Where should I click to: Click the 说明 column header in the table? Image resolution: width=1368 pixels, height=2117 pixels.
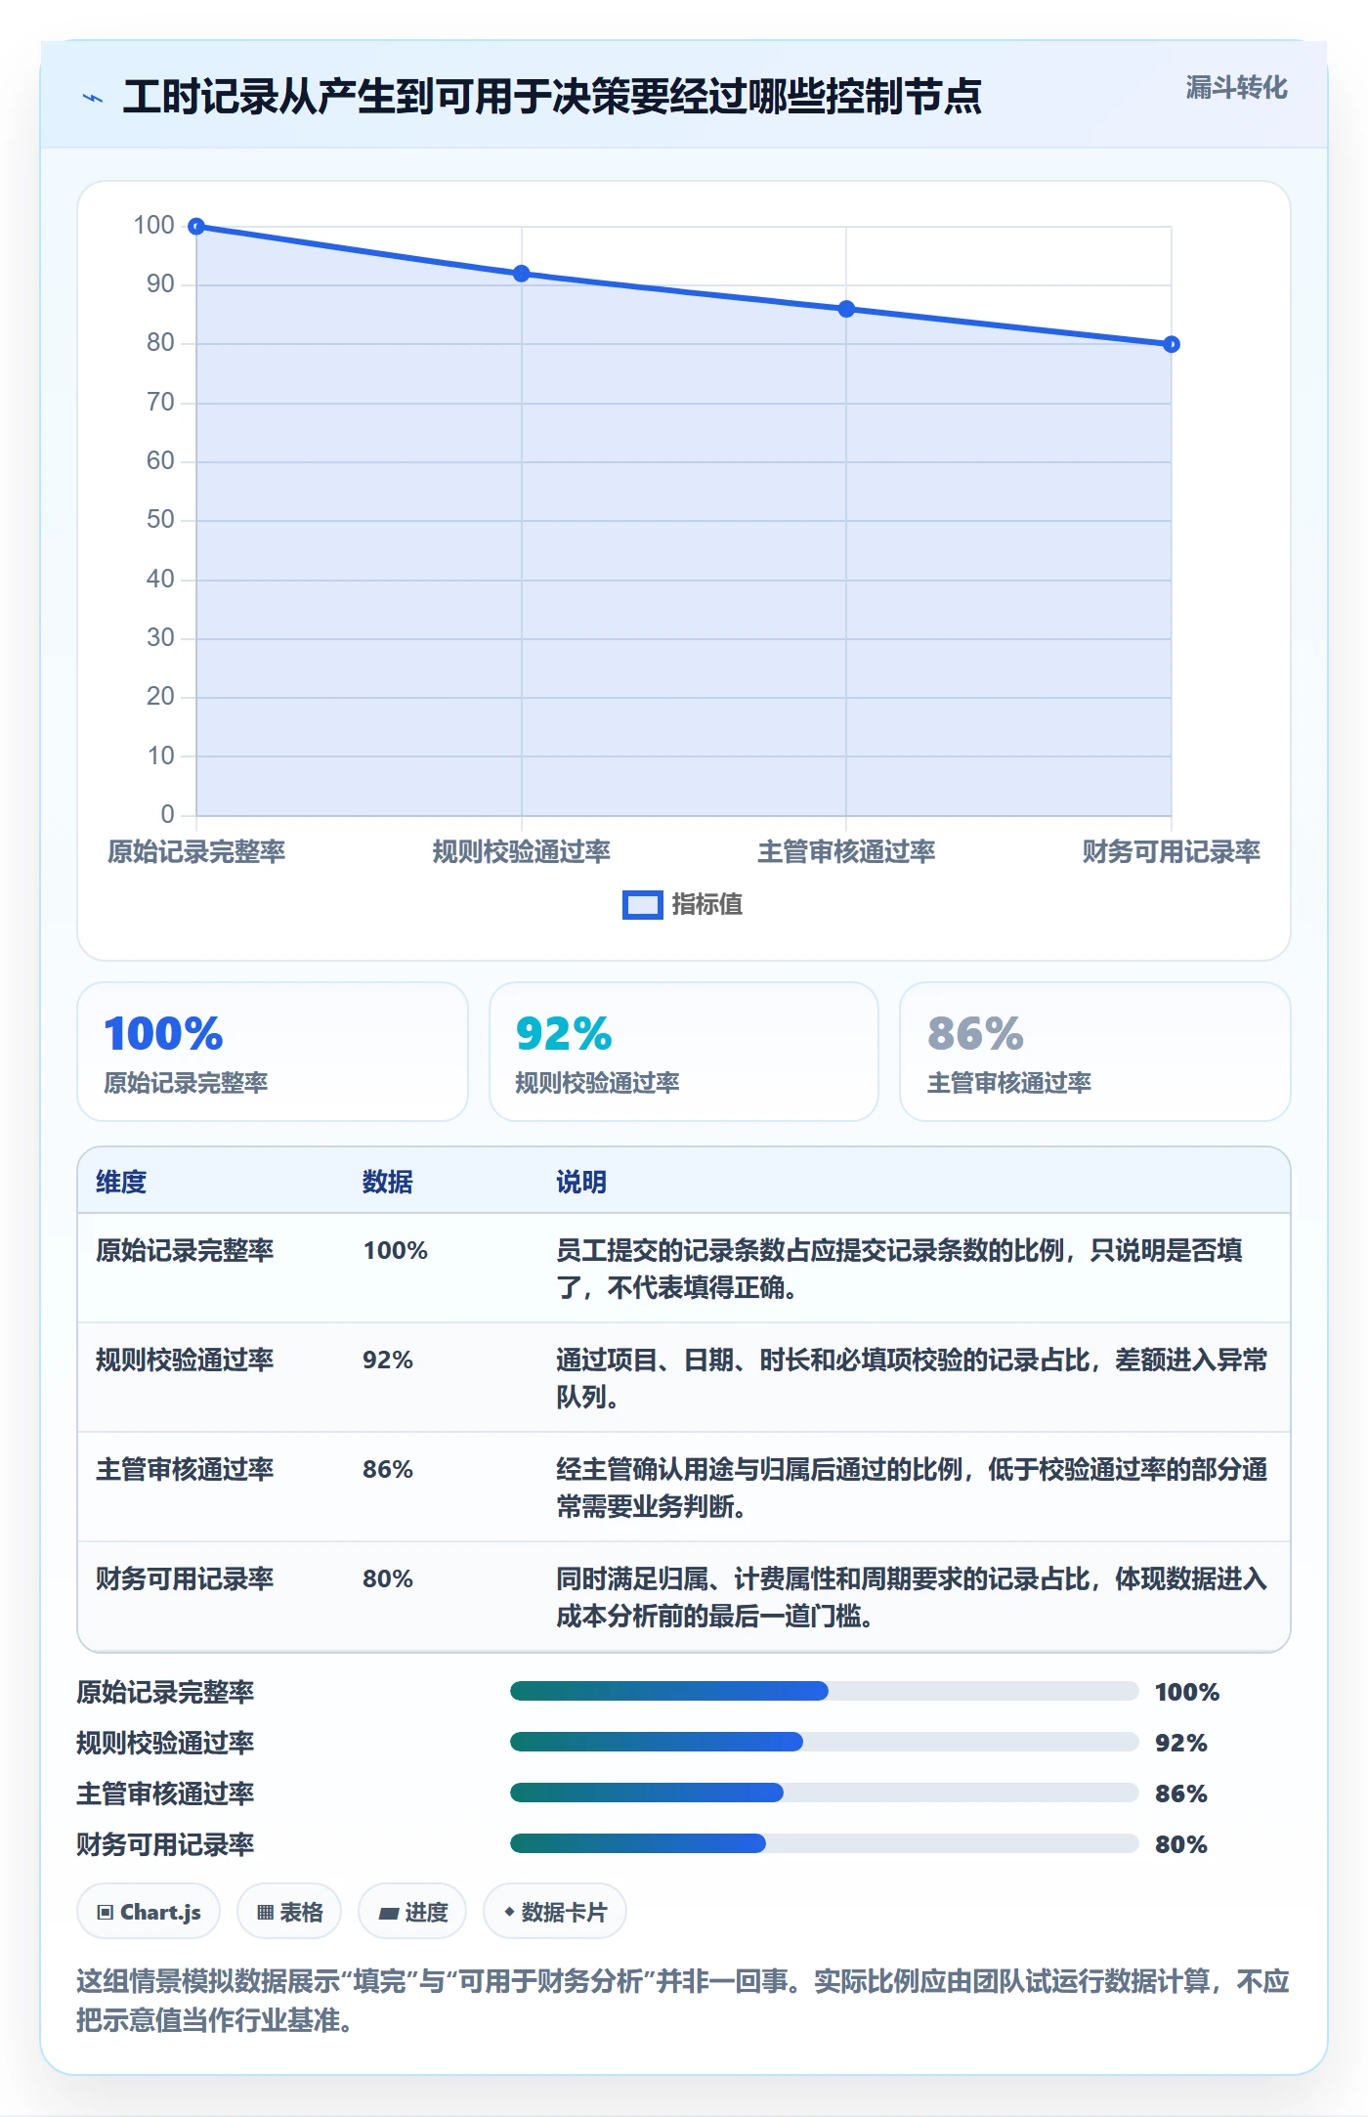pyautogui.click(x=581, y=1182)
